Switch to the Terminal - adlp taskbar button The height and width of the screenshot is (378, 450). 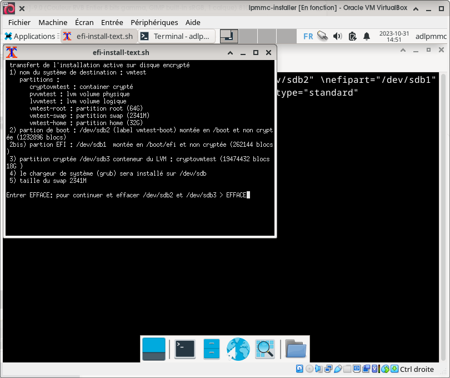(176, 36)
